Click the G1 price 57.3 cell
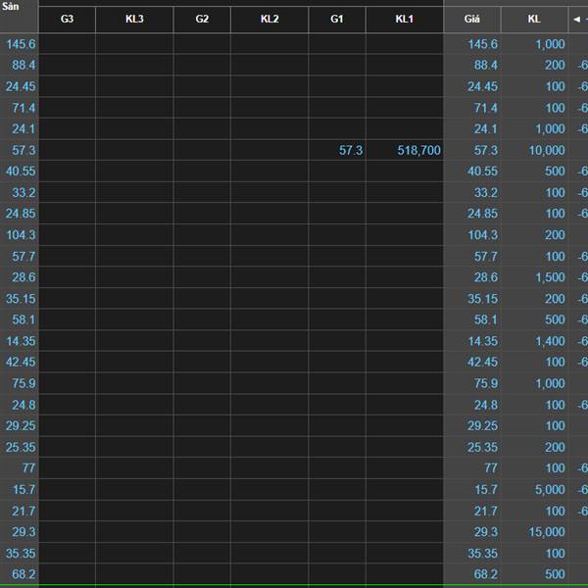588x588 pixels. click(x=351, y=150)
